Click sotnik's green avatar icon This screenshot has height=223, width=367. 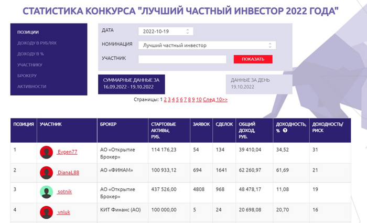46,192
